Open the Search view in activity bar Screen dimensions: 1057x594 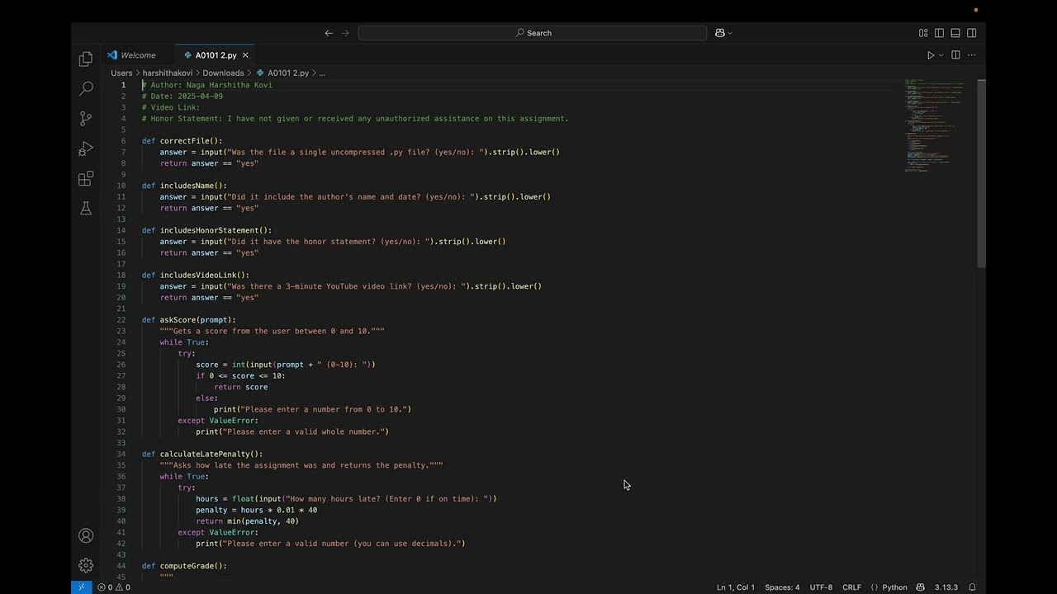click(x=86, y=88)
